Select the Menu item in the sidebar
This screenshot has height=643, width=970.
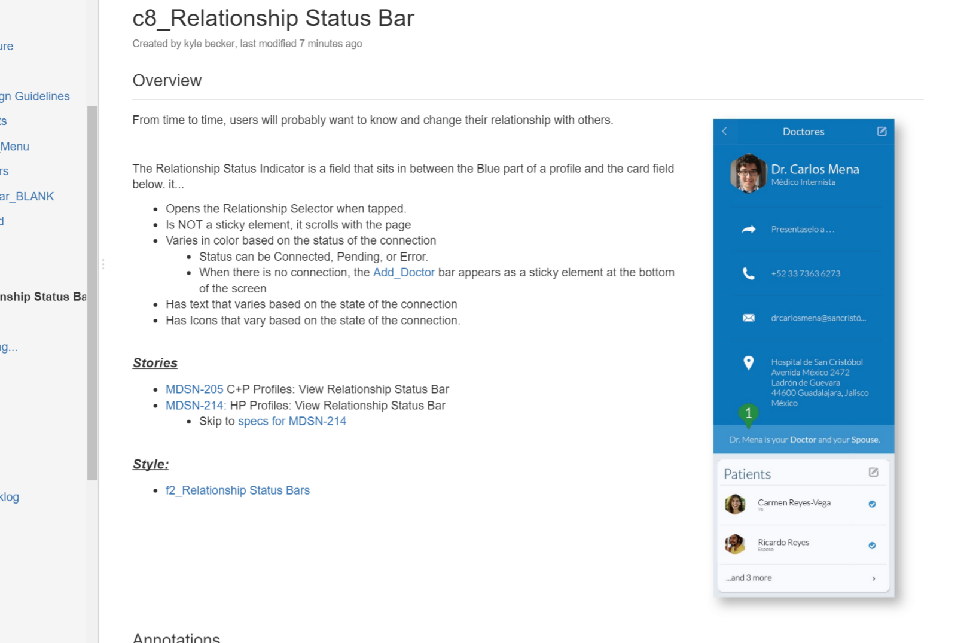(x=14, y=147)
